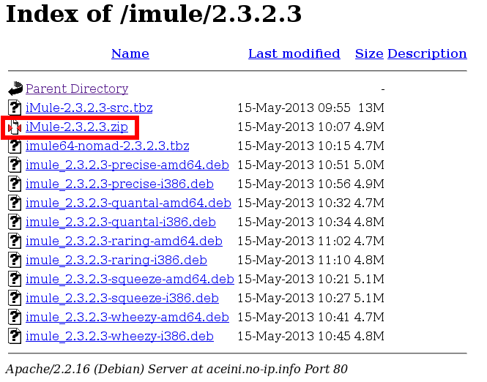Sort the listing by Name column
This screenshot has height=382, width=487.
coord(130,53)
